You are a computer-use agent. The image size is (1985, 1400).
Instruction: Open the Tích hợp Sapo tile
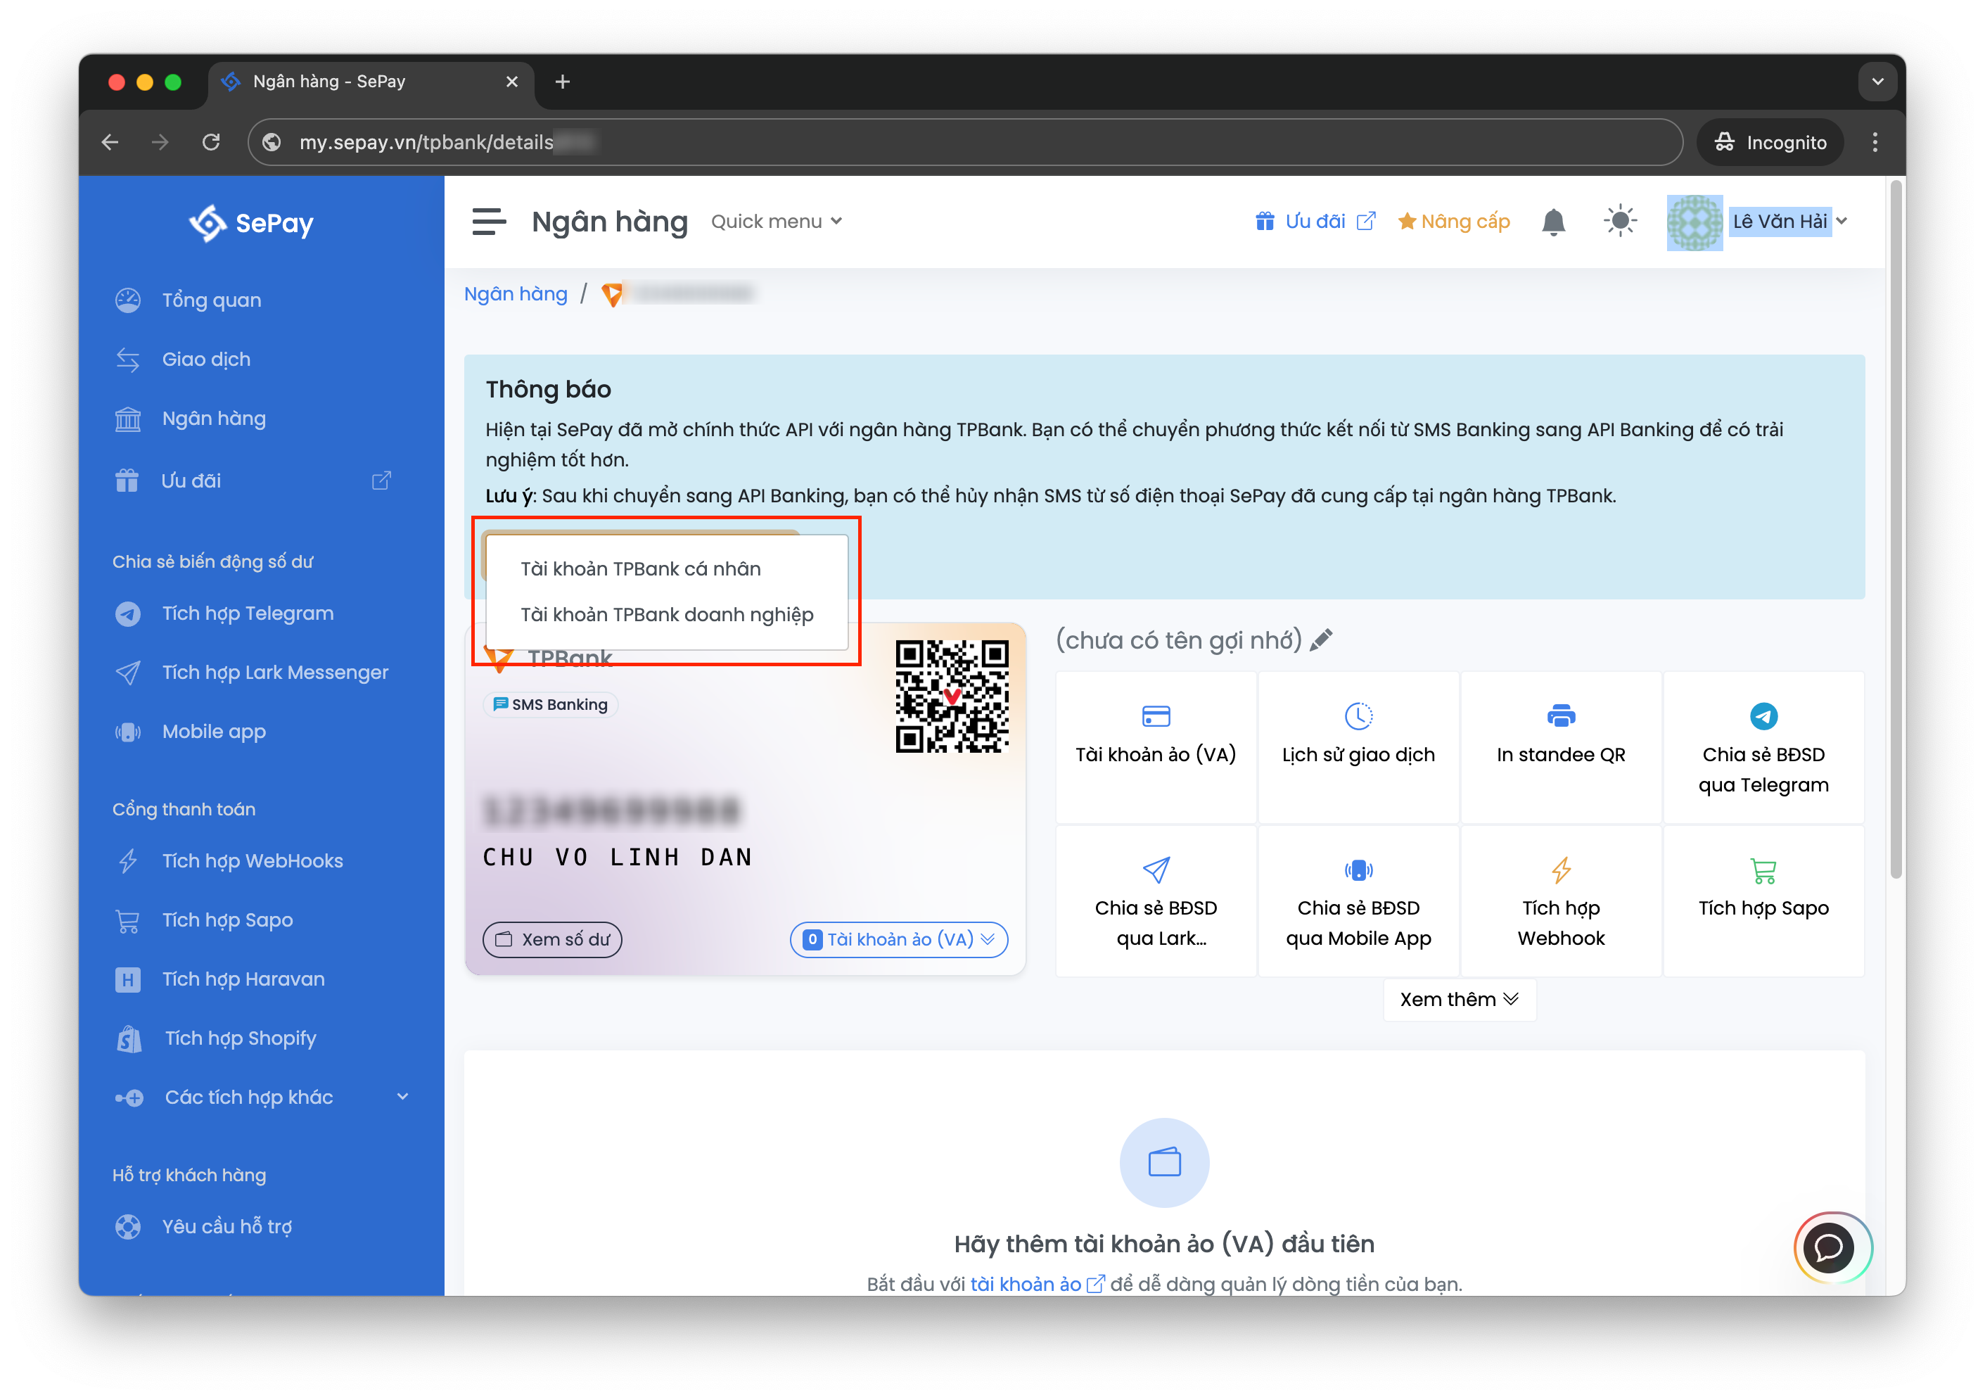(x=1763, y=901)
